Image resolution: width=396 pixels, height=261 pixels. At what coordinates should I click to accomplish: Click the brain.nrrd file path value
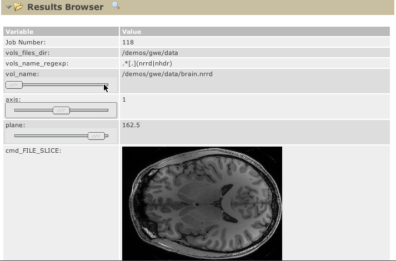[167, 74]
